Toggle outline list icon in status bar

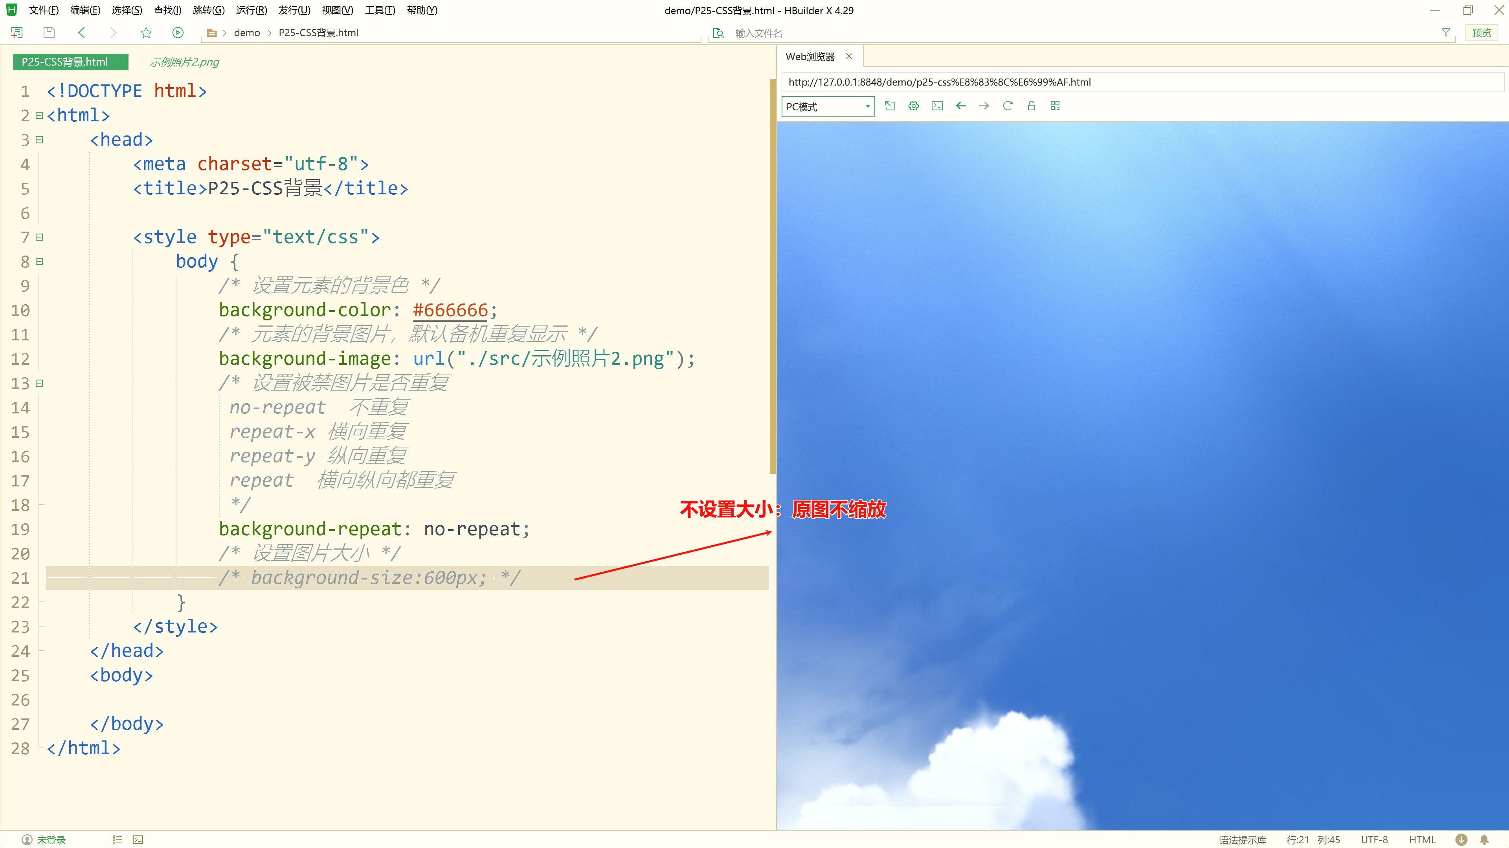117,840
